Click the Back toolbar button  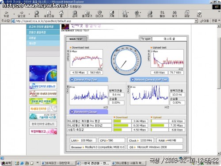[7, 14]
